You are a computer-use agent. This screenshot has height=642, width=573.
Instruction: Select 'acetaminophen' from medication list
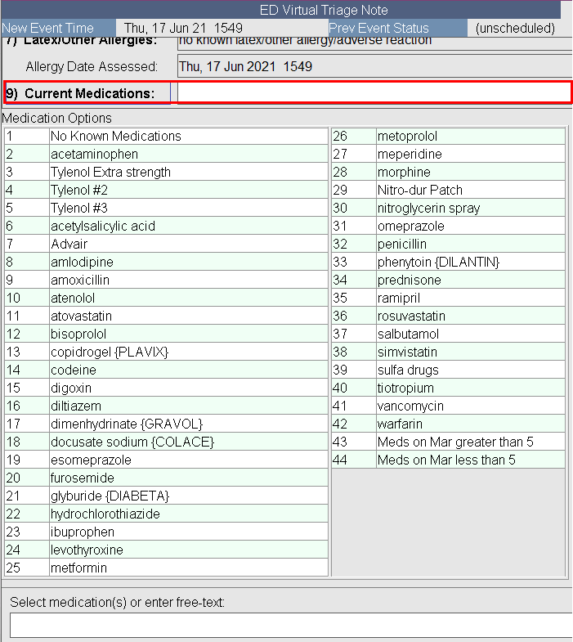(166, 154)
